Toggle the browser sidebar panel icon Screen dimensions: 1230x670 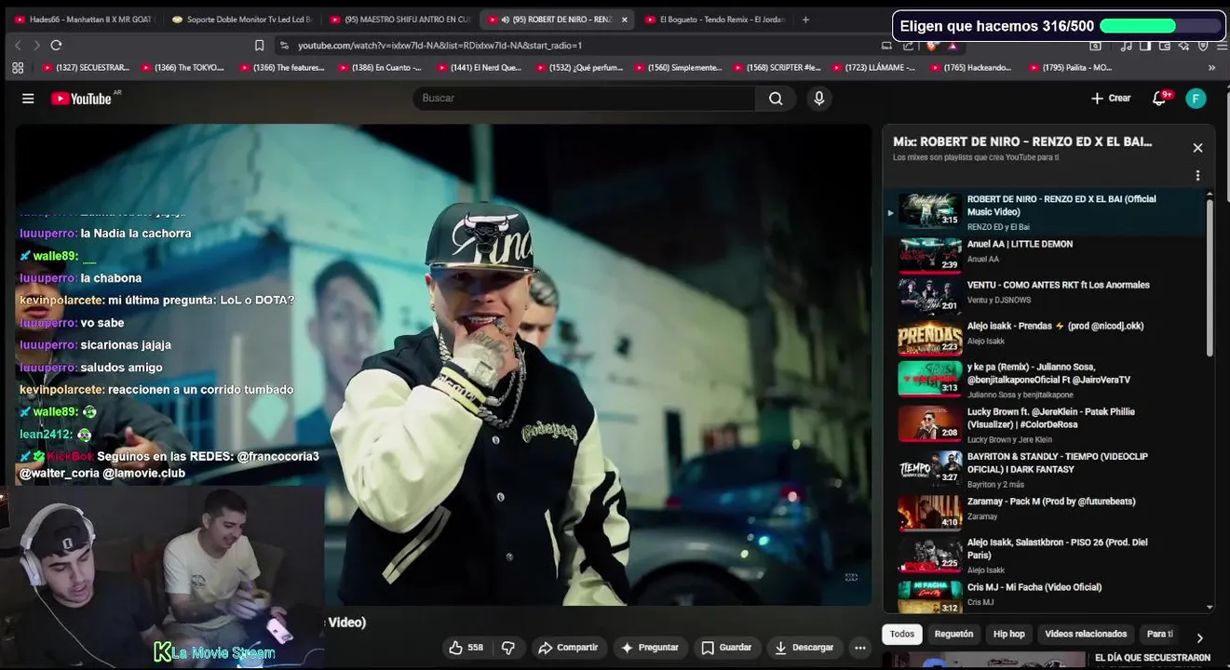(1145, 45)
